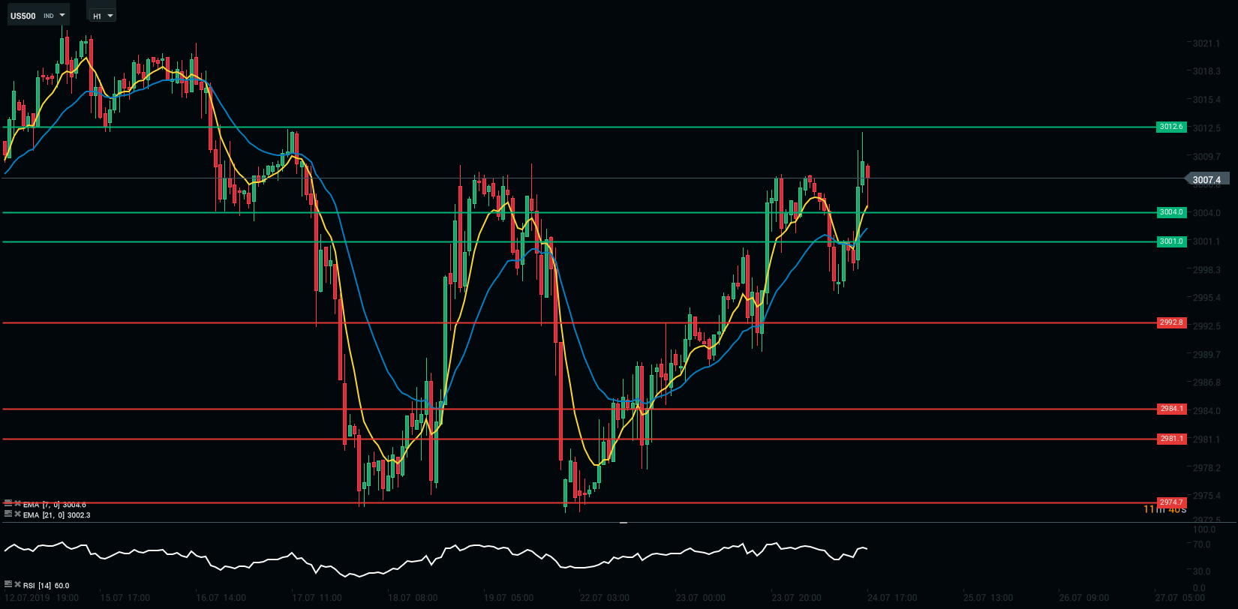This screenshot has width=1238, height=609.
Task: Click the 23.07 20:00 time axis label
Action: [x=797, y=598]
